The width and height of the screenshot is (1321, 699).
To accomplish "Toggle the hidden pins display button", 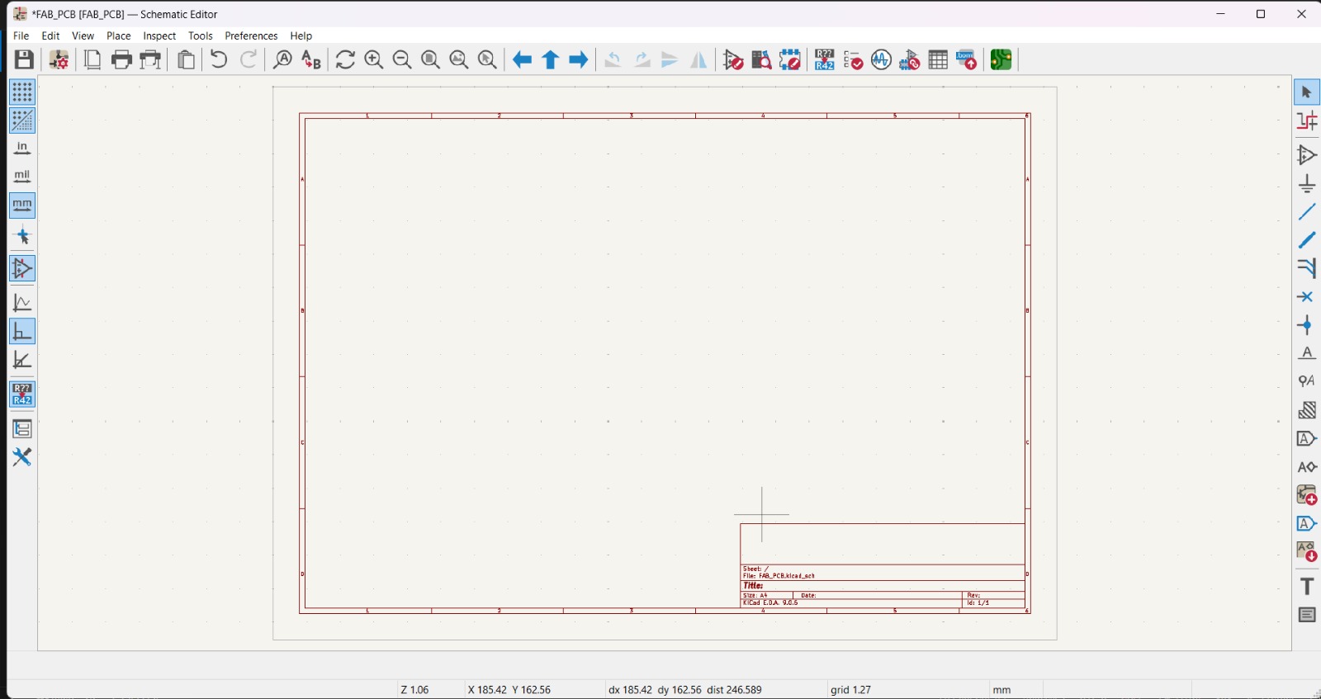I will 22,268.
